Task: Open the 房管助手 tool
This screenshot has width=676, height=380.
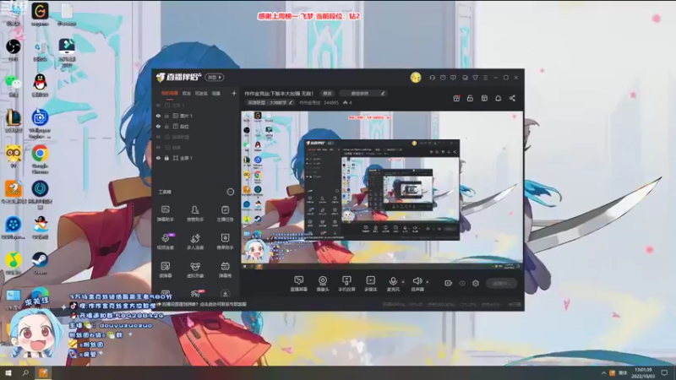Action: click(195, 214)
